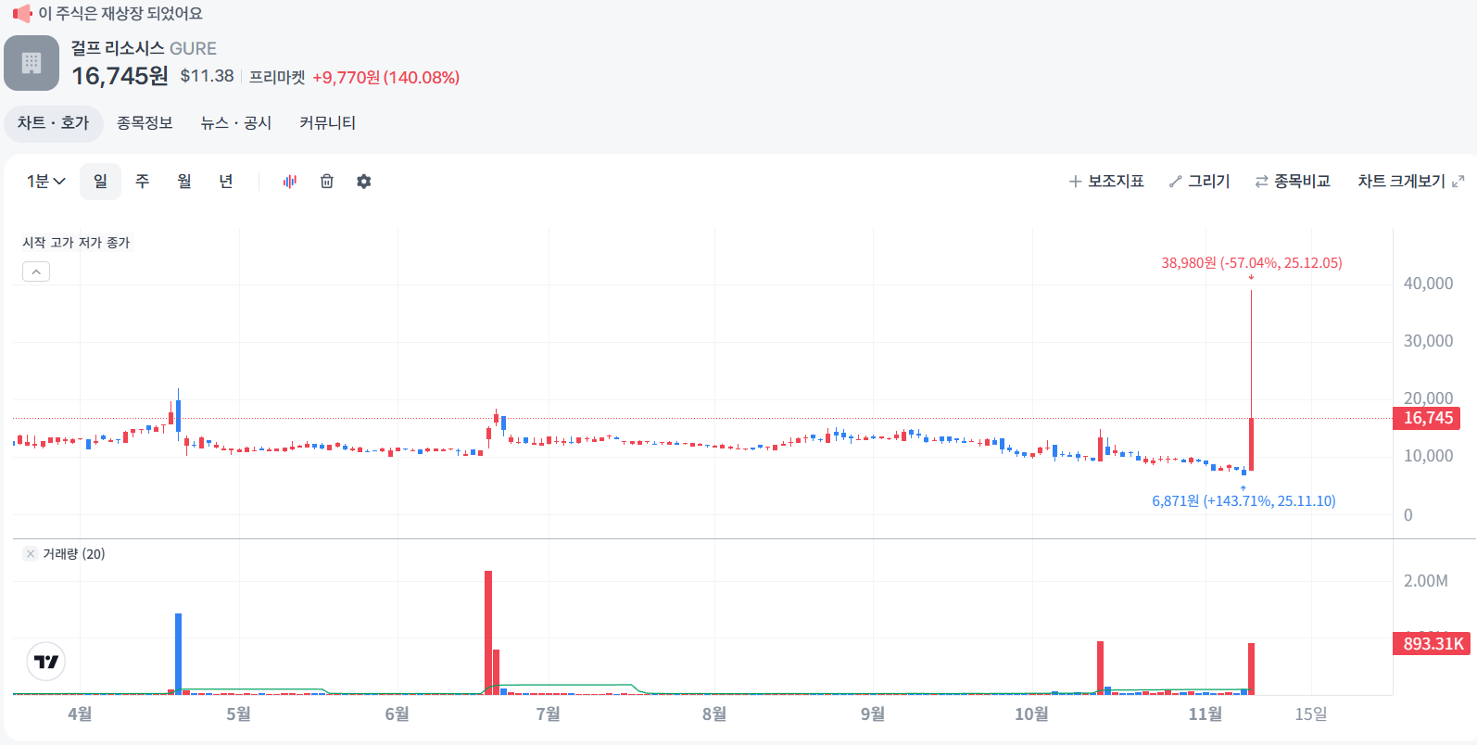Select the 일 daily interval

pos(100,182)
